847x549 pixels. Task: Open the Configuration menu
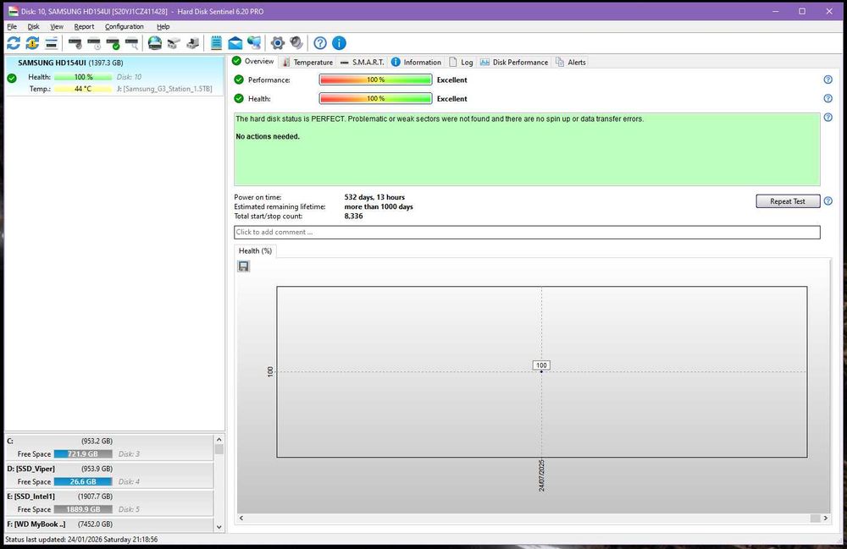click(x=125, y=26)
